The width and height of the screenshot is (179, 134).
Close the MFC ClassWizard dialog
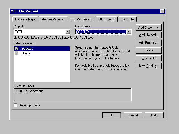[x=162, y=11]
